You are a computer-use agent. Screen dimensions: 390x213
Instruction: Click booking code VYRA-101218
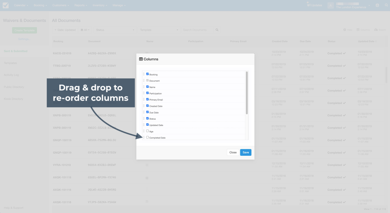(62, 165)
